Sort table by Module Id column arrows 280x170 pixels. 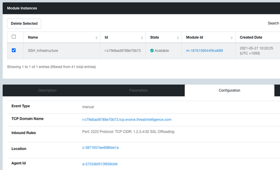coord(231,38)
